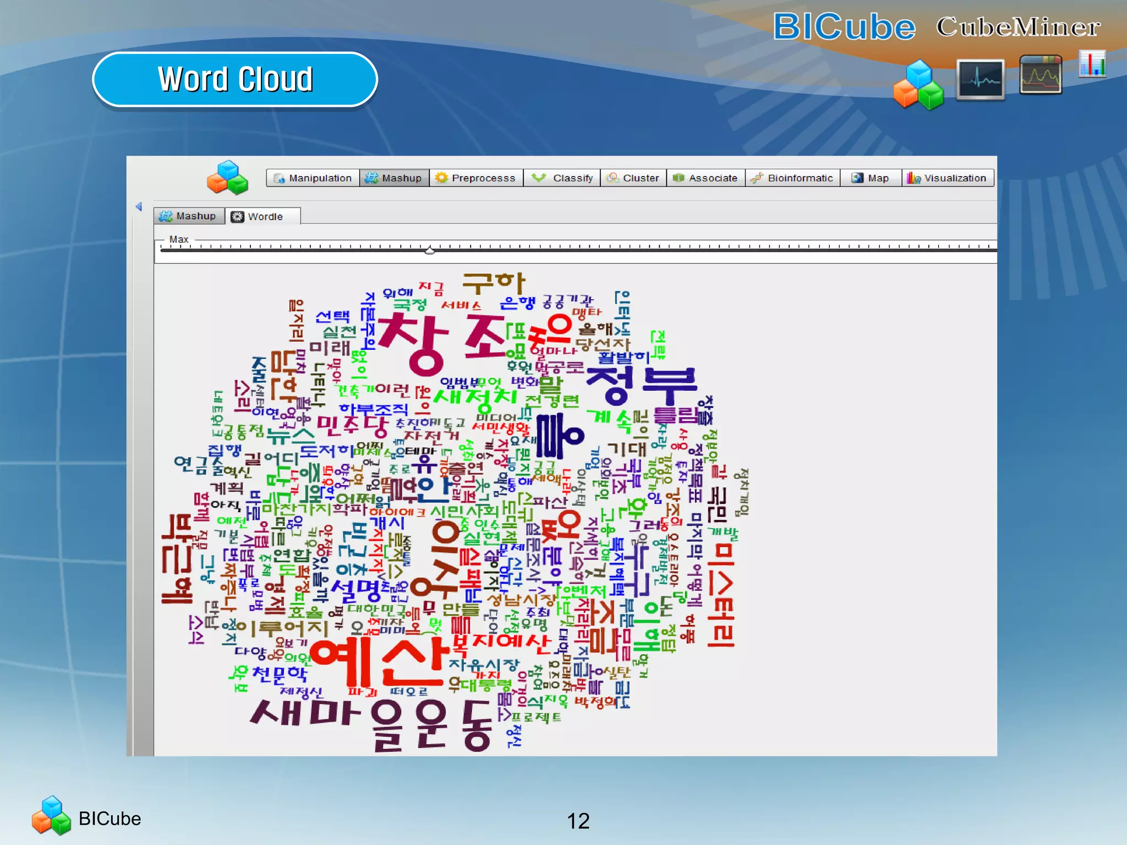1127x845 pixels.
Task: Switch to the Wordle sub-tab
Action: 262,216
